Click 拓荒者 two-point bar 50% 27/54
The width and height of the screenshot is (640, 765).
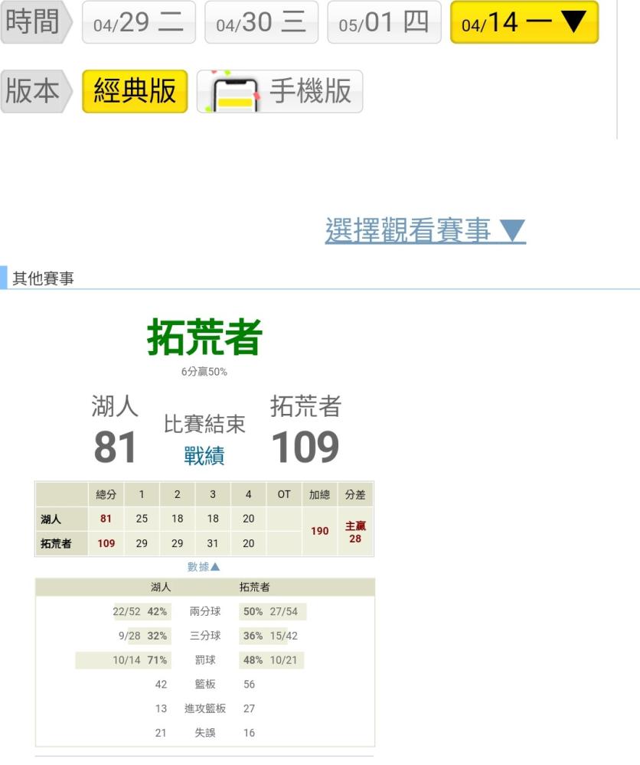pyautogui.click(x=273, y=611)
